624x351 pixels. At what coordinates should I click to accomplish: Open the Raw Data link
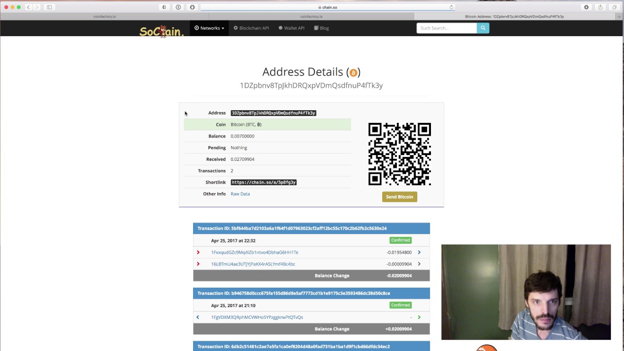pyautogui.click(x=240, y=194)
